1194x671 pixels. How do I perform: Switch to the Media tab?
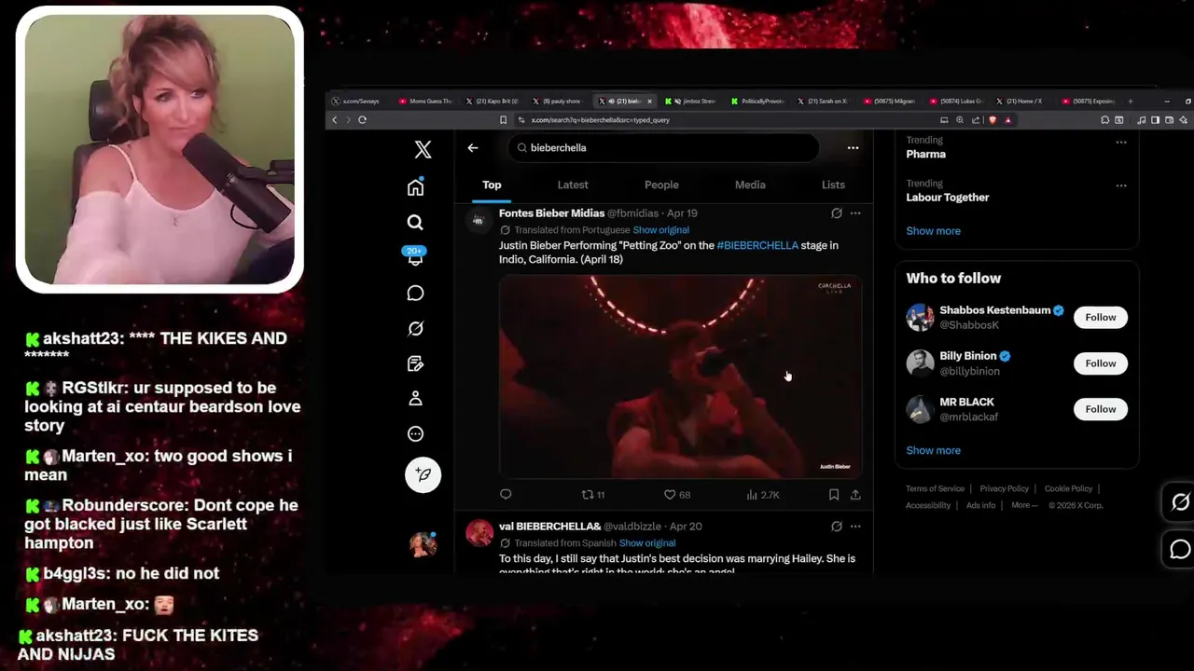click(750, 185)
